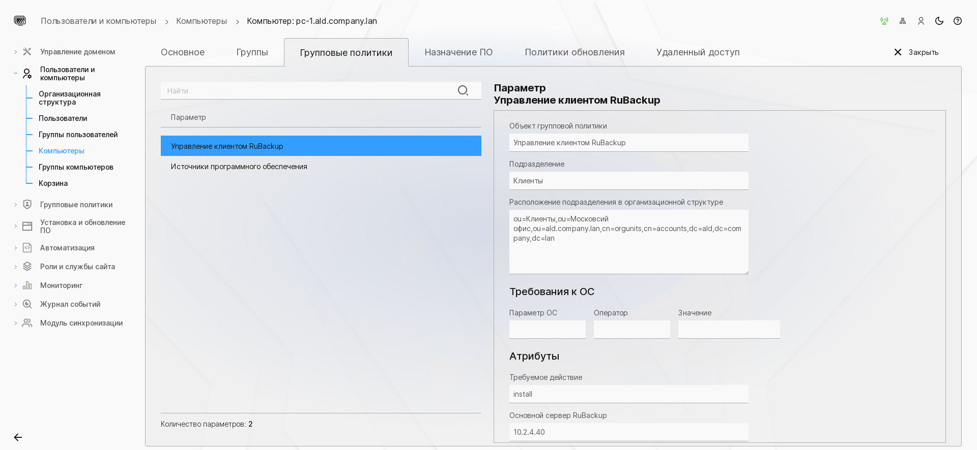The height and width of the screenshot is (450, 977).
Task: Click the Параметр column header
Action: 188,117
